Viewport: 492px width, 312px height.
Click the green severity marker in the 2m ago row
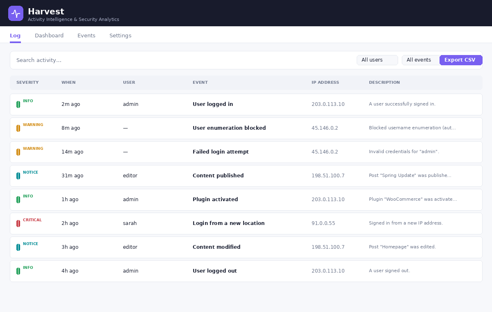click(x=18, y=104)
